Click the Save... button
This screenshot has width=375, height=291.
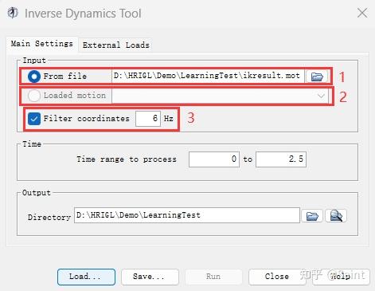pyautogui.click(x=150, y=277)
